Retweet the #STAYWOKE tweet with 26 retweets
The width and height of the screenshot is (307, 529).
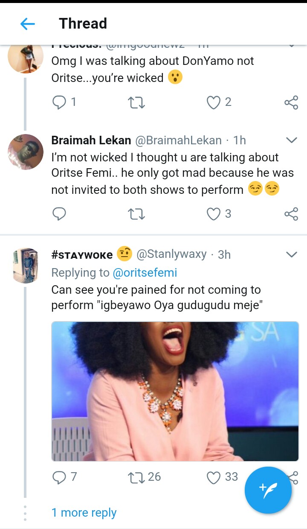tap(136, 477)
